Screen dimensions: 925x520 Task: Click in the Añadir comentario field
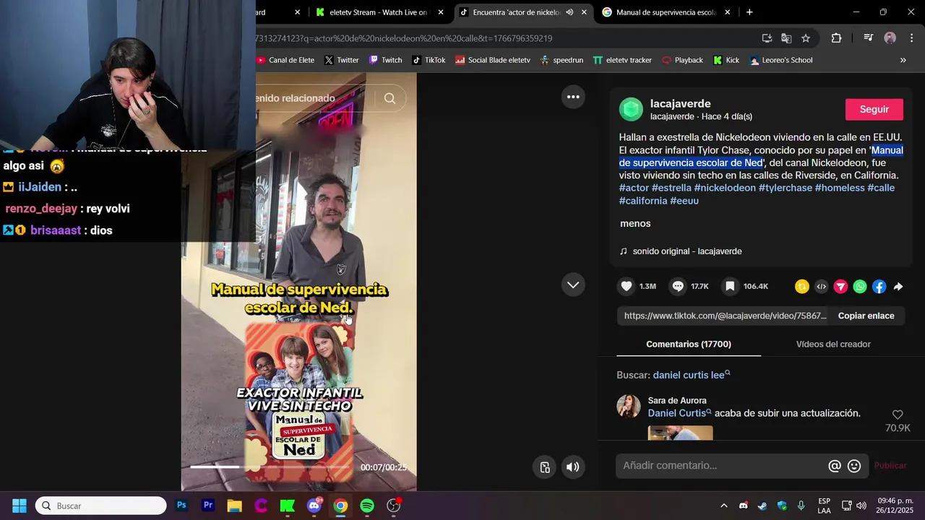pos(723,466)
